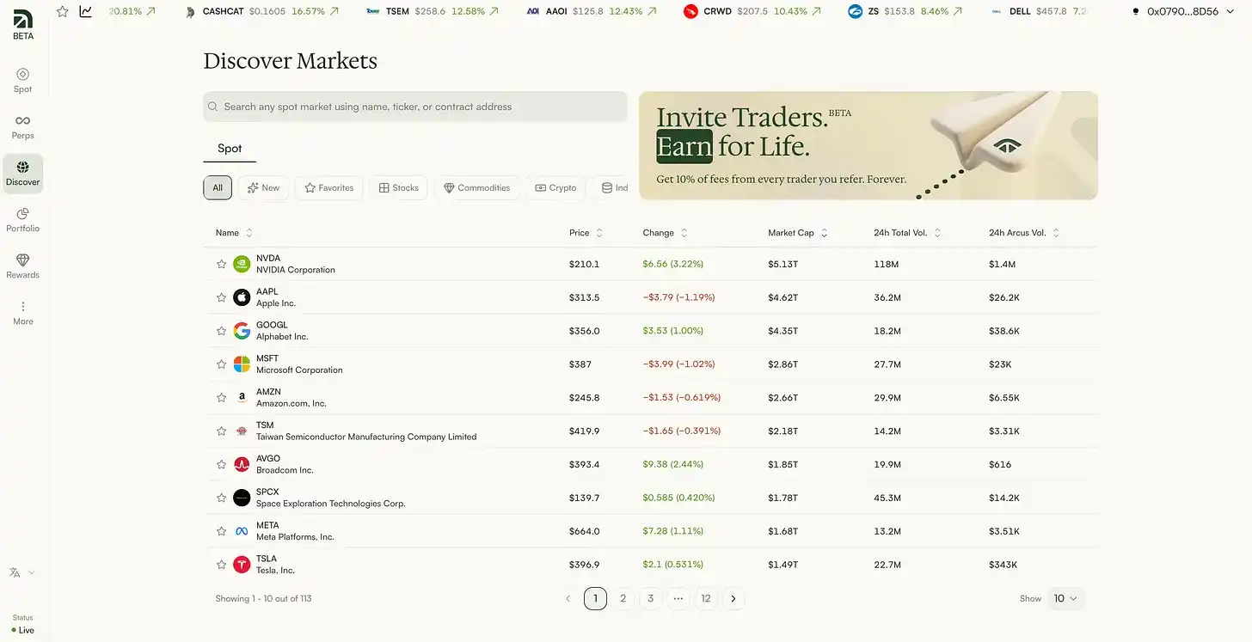Sort table by Price column
Viewport: 1252px width, 642px height.
coord(586,233)
